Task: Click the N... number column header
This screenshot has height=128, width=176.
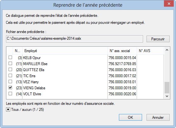Action: [x=17, y=51]
